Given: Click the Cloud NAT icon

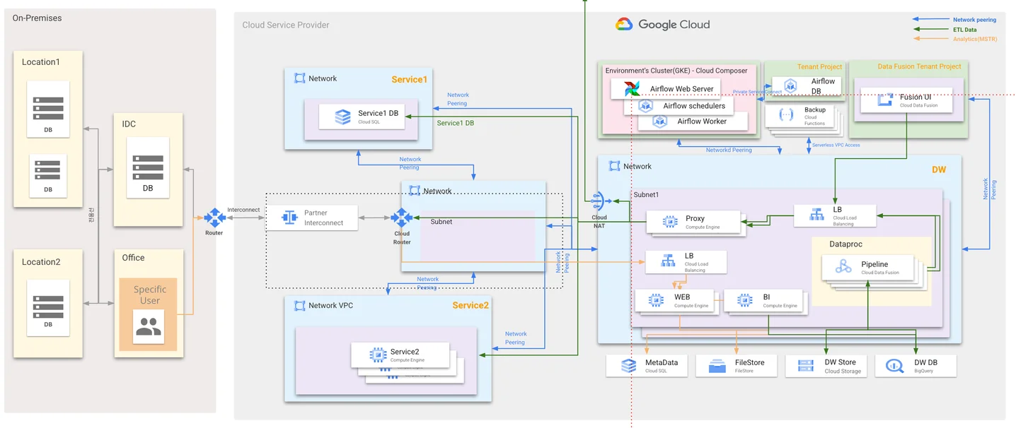Looking at the screenshot, I should pyautogui.click(x=599, y=201).
